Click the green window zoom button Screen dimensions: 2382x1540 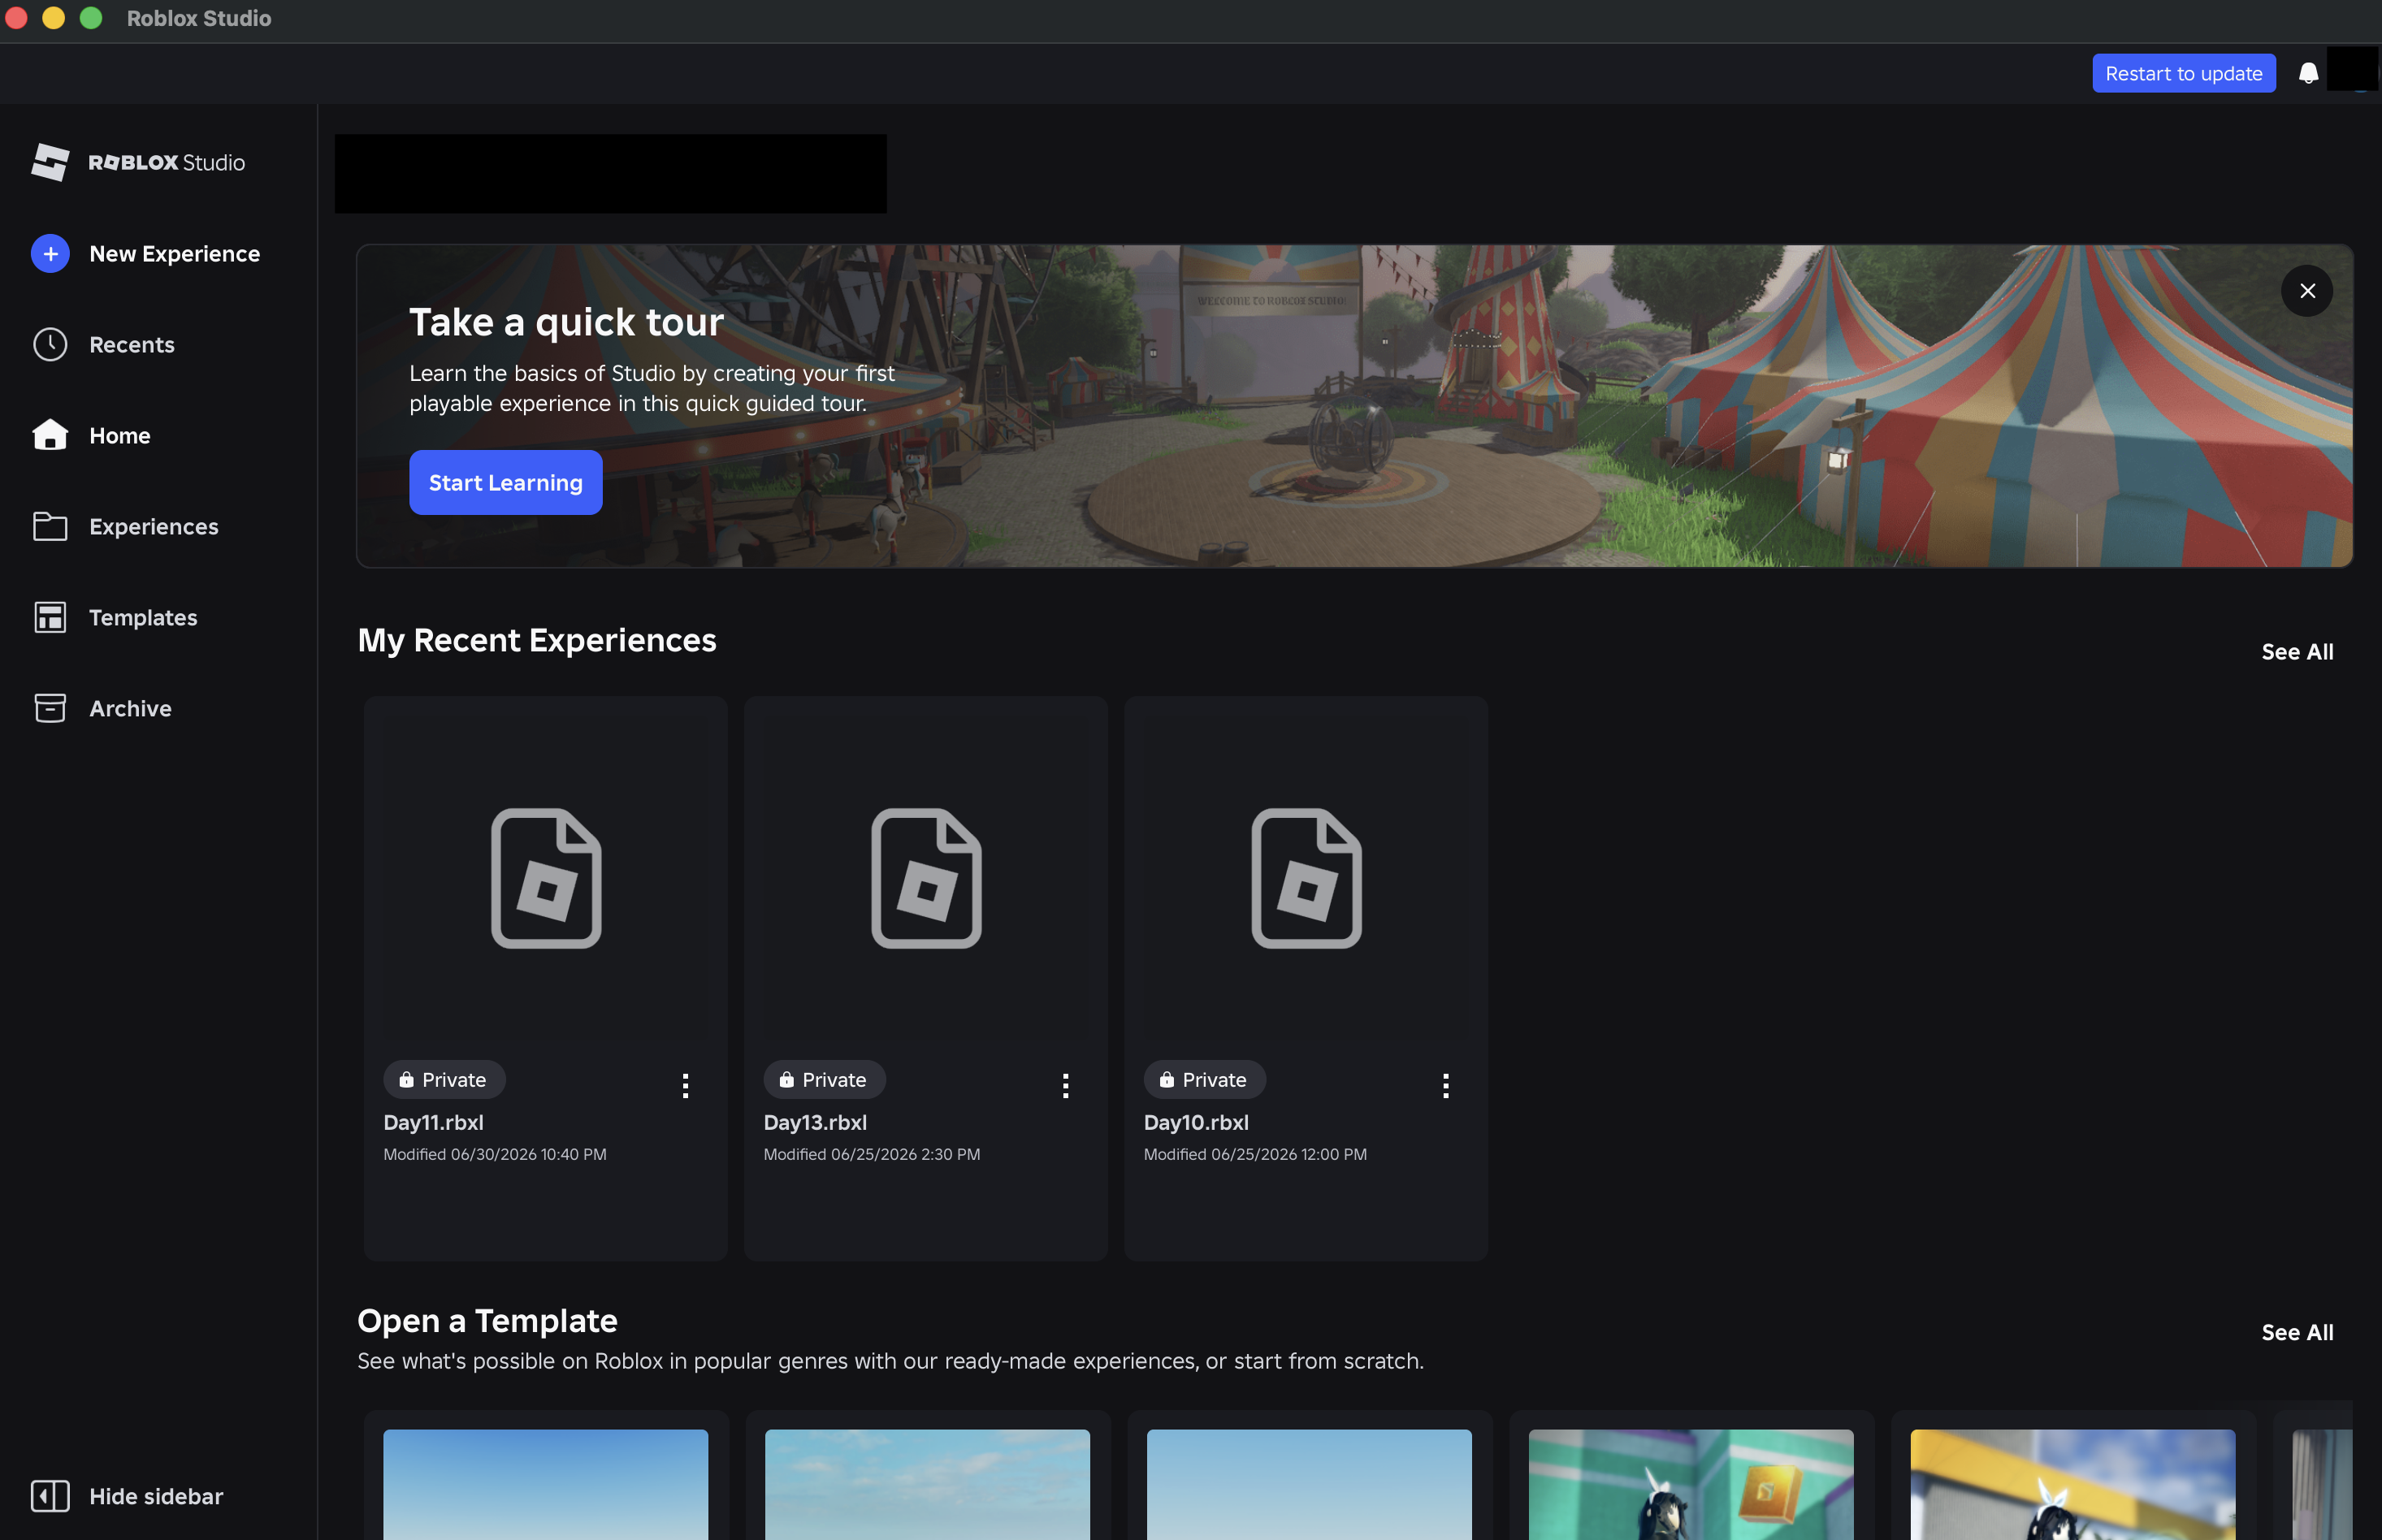91,18
